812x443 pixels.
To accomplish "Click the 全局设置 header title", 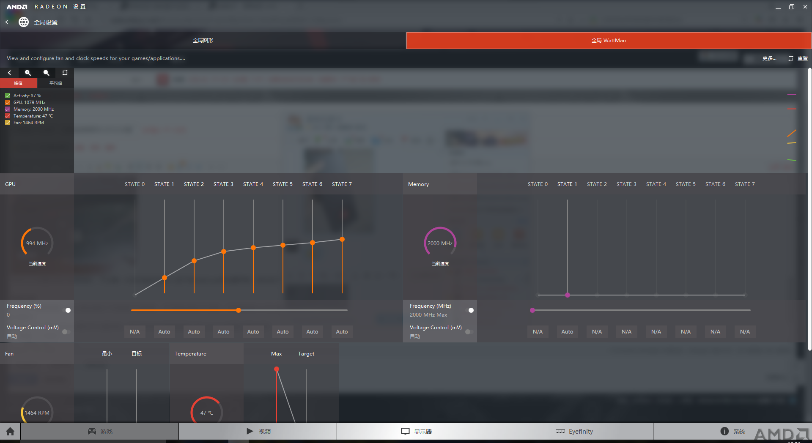I will (x=46, y=22).
